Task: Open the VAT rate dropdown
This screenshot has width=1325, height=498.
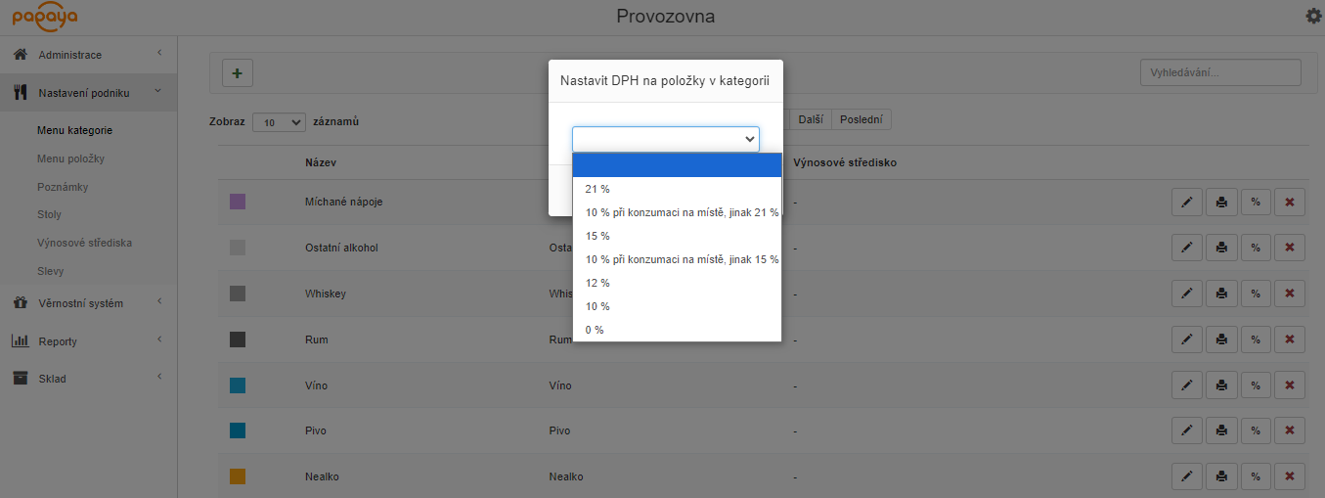Action: tap(665, 140)
